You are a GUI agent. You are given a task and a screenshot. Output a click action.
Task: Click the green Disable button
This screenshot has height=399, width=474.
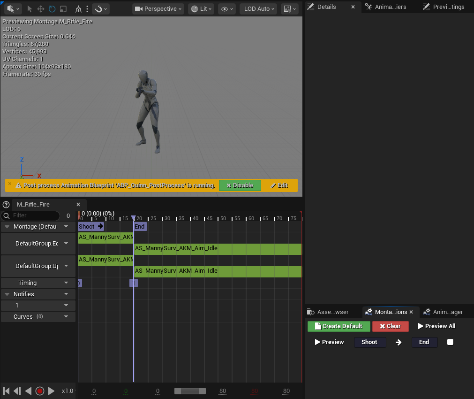240,185
